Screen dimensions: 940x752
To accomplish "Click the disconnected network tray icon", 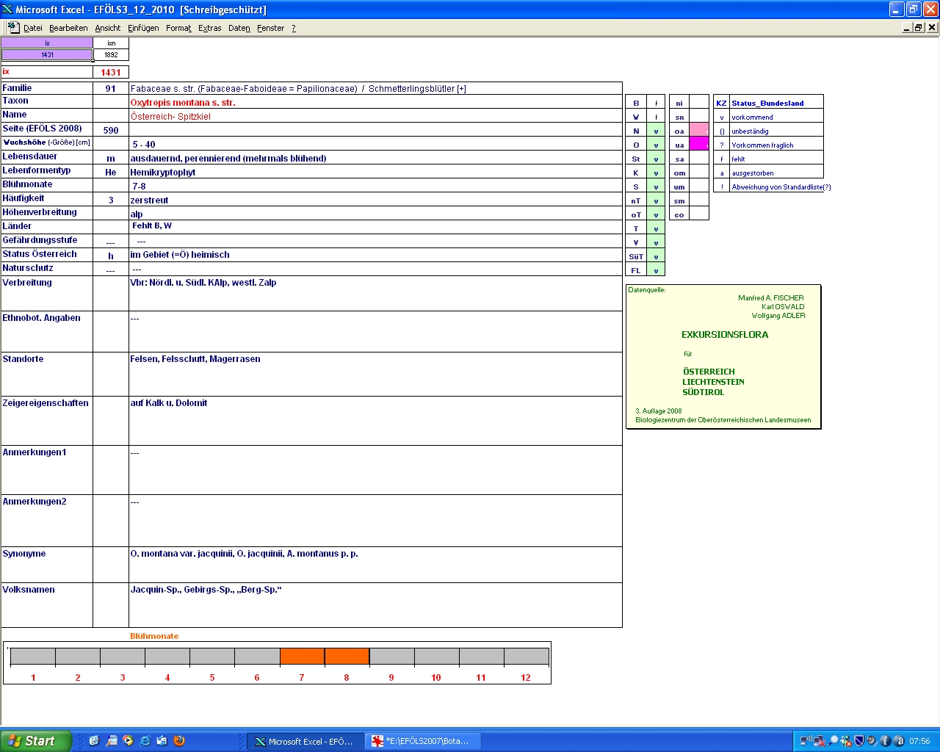I will pos(819,741).
